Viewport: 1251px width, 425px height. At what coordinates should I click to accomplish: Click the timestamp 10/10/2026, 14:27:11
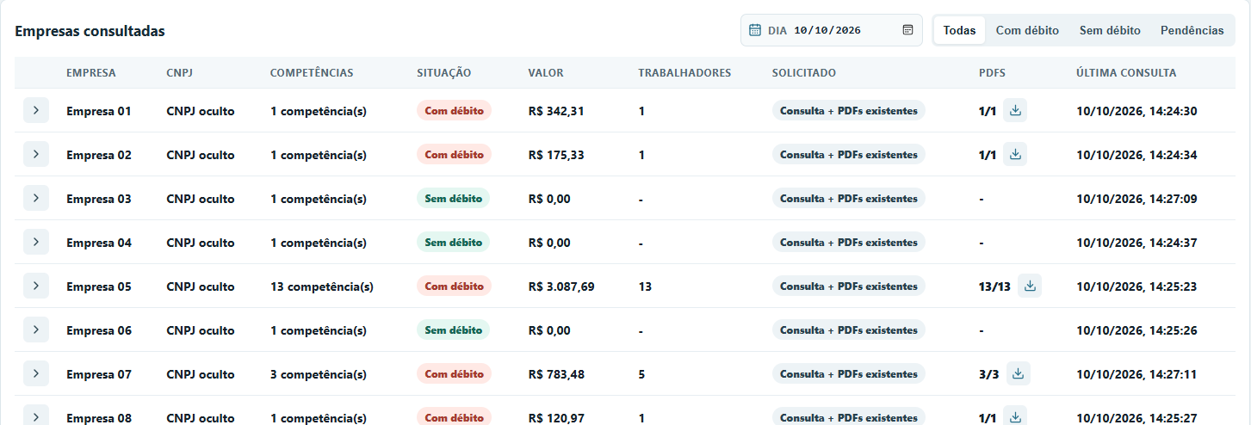[1136, 374]
